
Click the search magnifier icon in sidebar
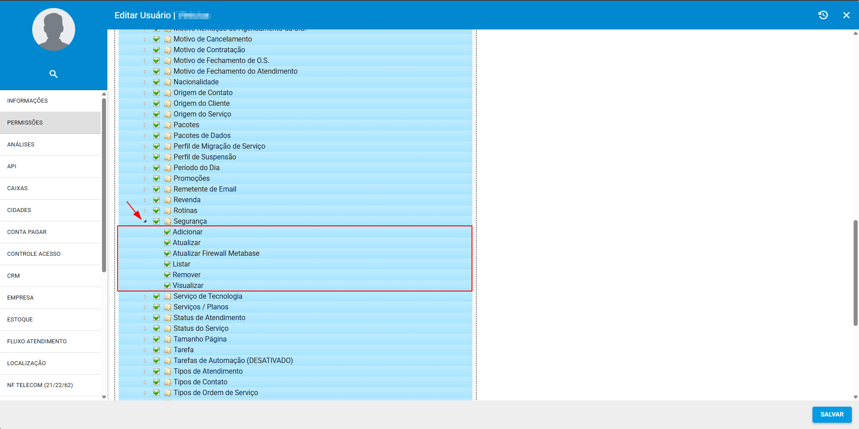(53, 74)
